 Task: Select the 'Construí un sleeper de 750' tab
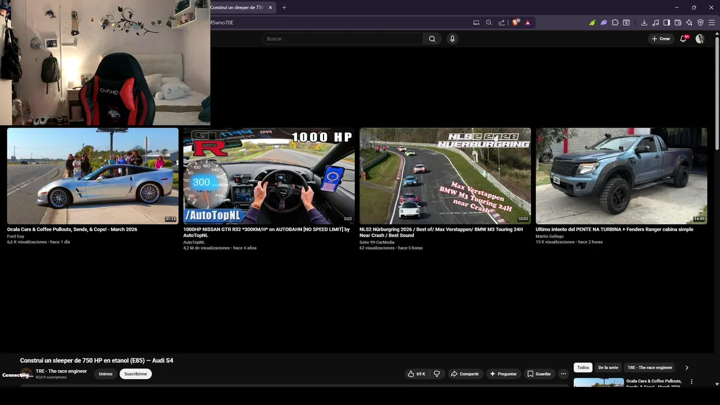[237, 7]
